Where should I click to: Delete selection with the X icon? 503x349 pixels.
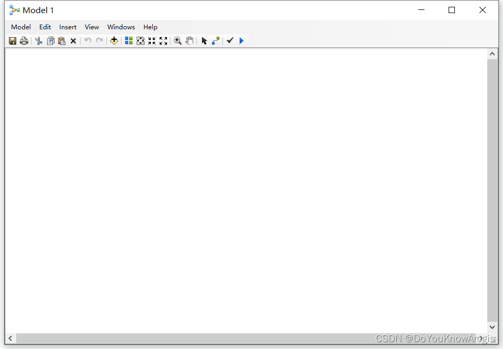73,41
